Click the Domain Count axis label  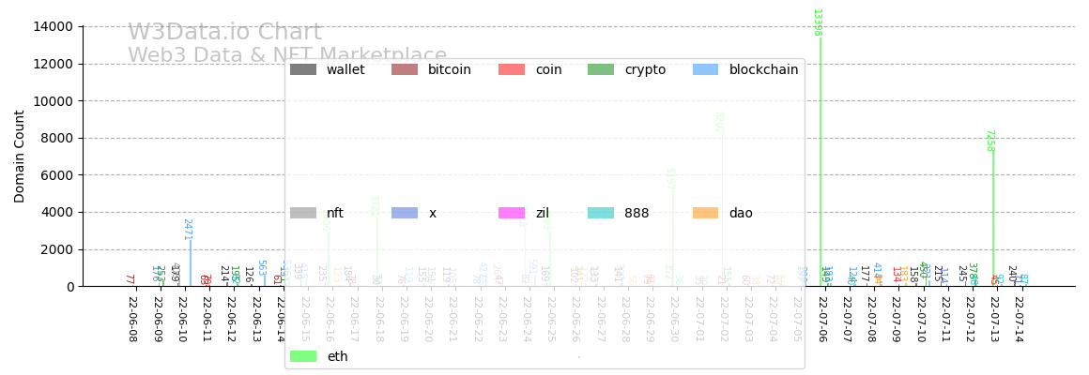pyautogui.click(x=20, y=156)
